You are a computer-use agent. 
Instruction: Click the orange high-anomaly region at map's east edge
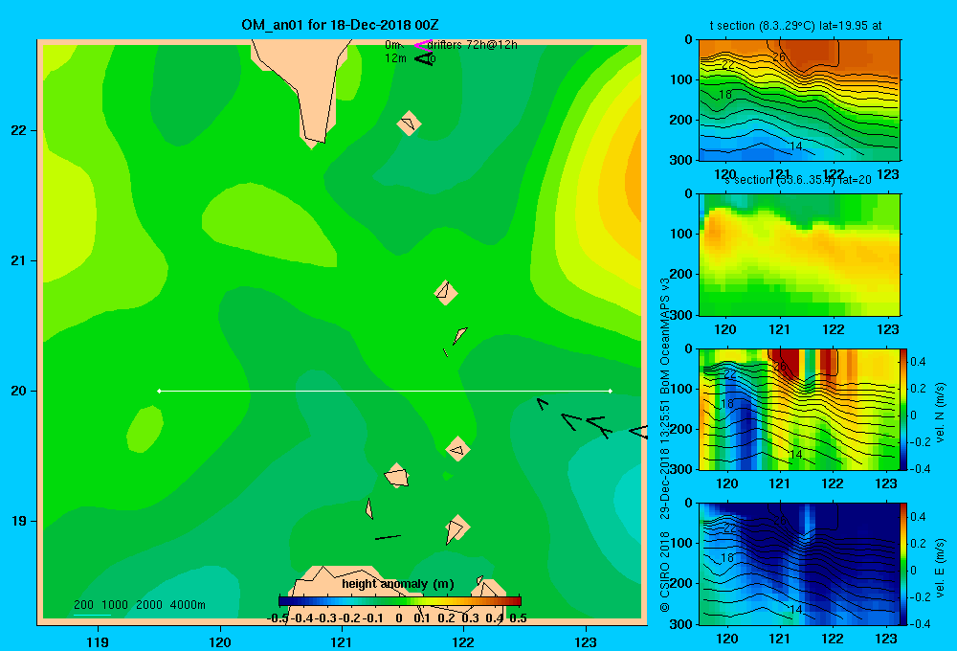pyautogui.click(x=634, y=180)
